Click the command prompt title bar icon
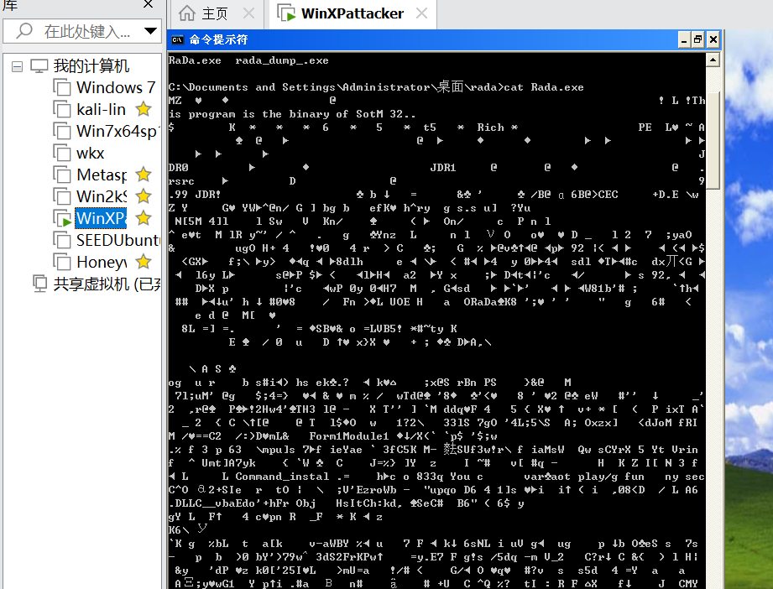This screenshot has height=589, width=773. point(177,40)
